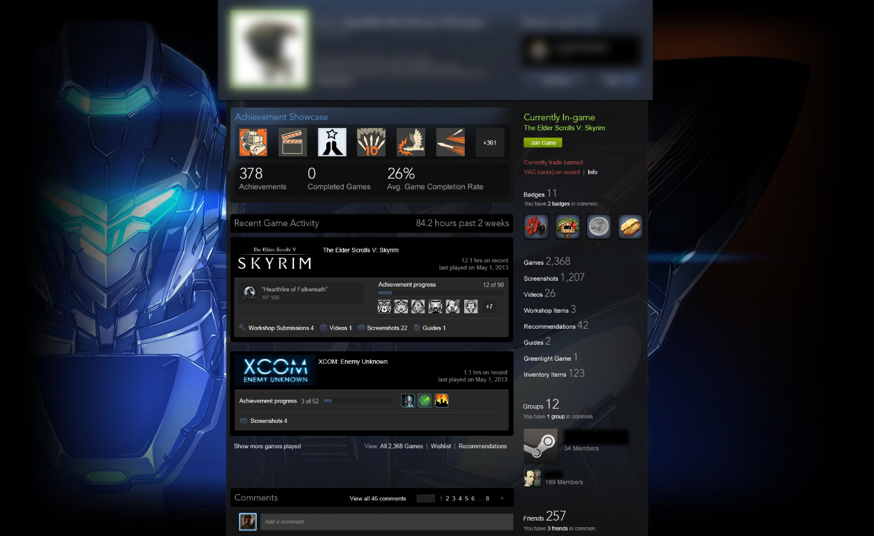Click Show more games played
The height and width of the screenshot is (536, 874).
(x=267, y=447)
